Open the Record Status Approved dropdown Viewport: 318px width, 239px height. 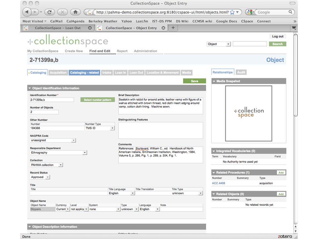(40, 177)
